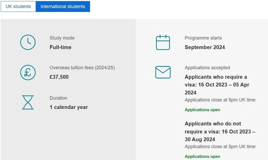The height and width of the screenshot is (160, 268).
Task: Click the calendar Programme starts icon
Action: point(163,42)
